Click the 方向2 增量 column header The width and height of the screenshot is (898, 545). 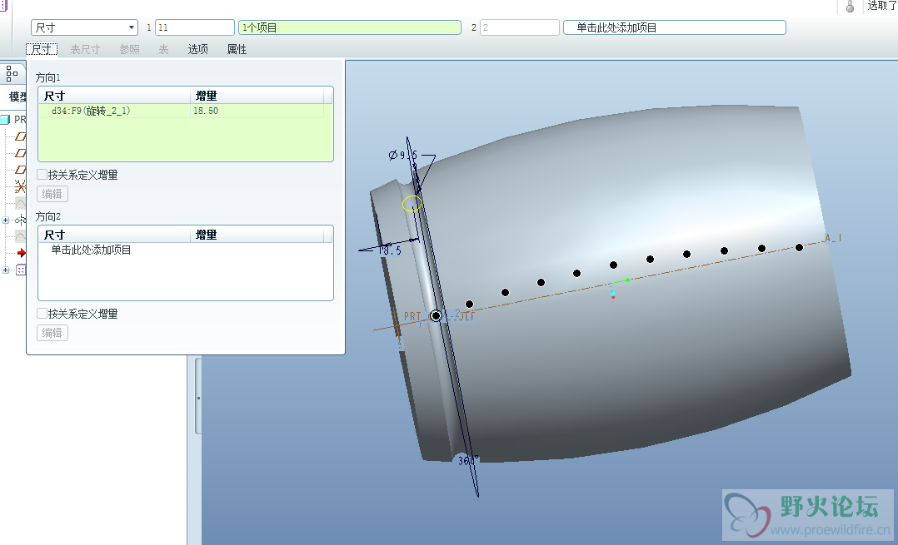[257, 235]
